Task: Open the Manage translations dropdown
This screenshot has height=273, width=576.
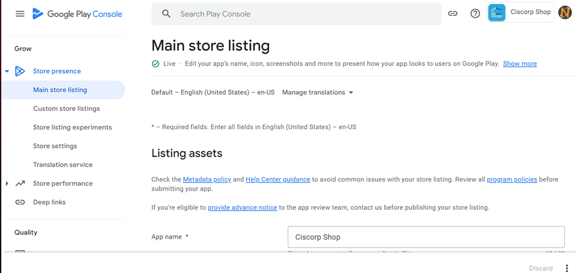Action: pos(317,93)
